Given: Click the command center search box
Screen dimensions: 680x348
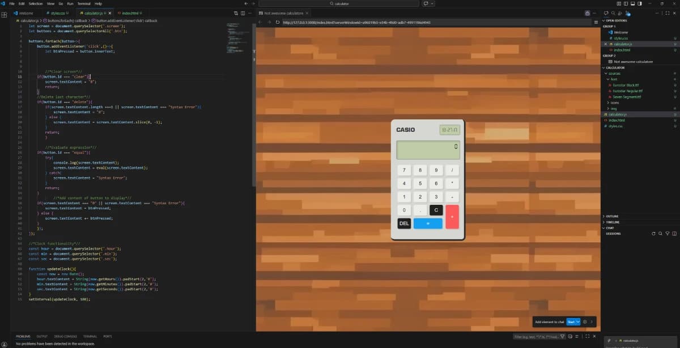Looking at the screenshot, I should 339,3.
